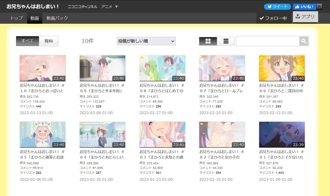Click the search magnifier button

304,41
